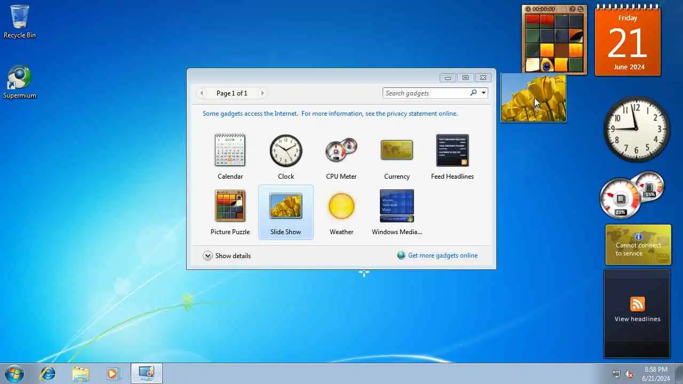The width and height of the screenshot is (683, 384).
Task: Click the privacy statement information text
Action: 330,113
